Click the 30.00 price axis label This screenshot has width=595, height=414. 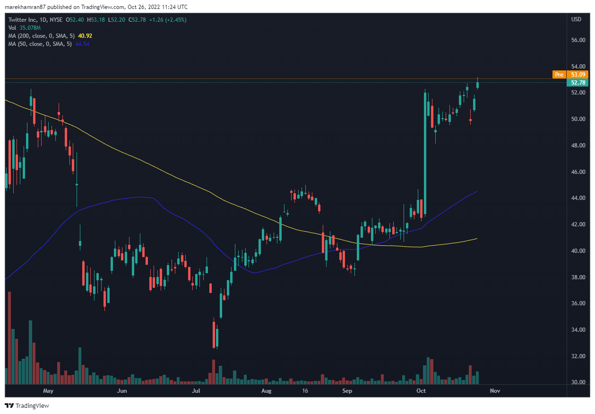(578, 382)
